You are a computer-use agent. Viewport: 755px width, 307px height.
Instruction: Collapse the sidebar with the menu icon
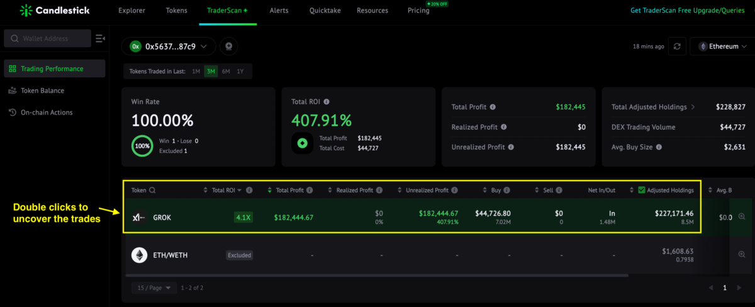(99, 39)
